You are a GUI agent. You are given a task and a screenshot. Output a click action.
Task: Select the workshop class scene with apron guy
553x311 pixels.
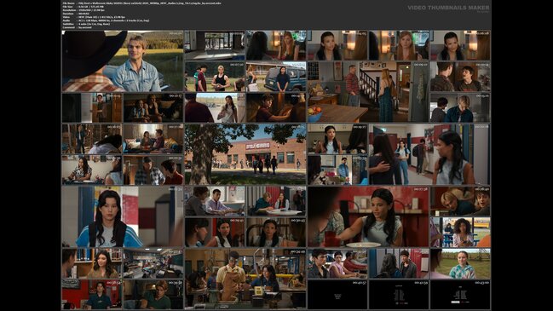(x=245, y=279)
